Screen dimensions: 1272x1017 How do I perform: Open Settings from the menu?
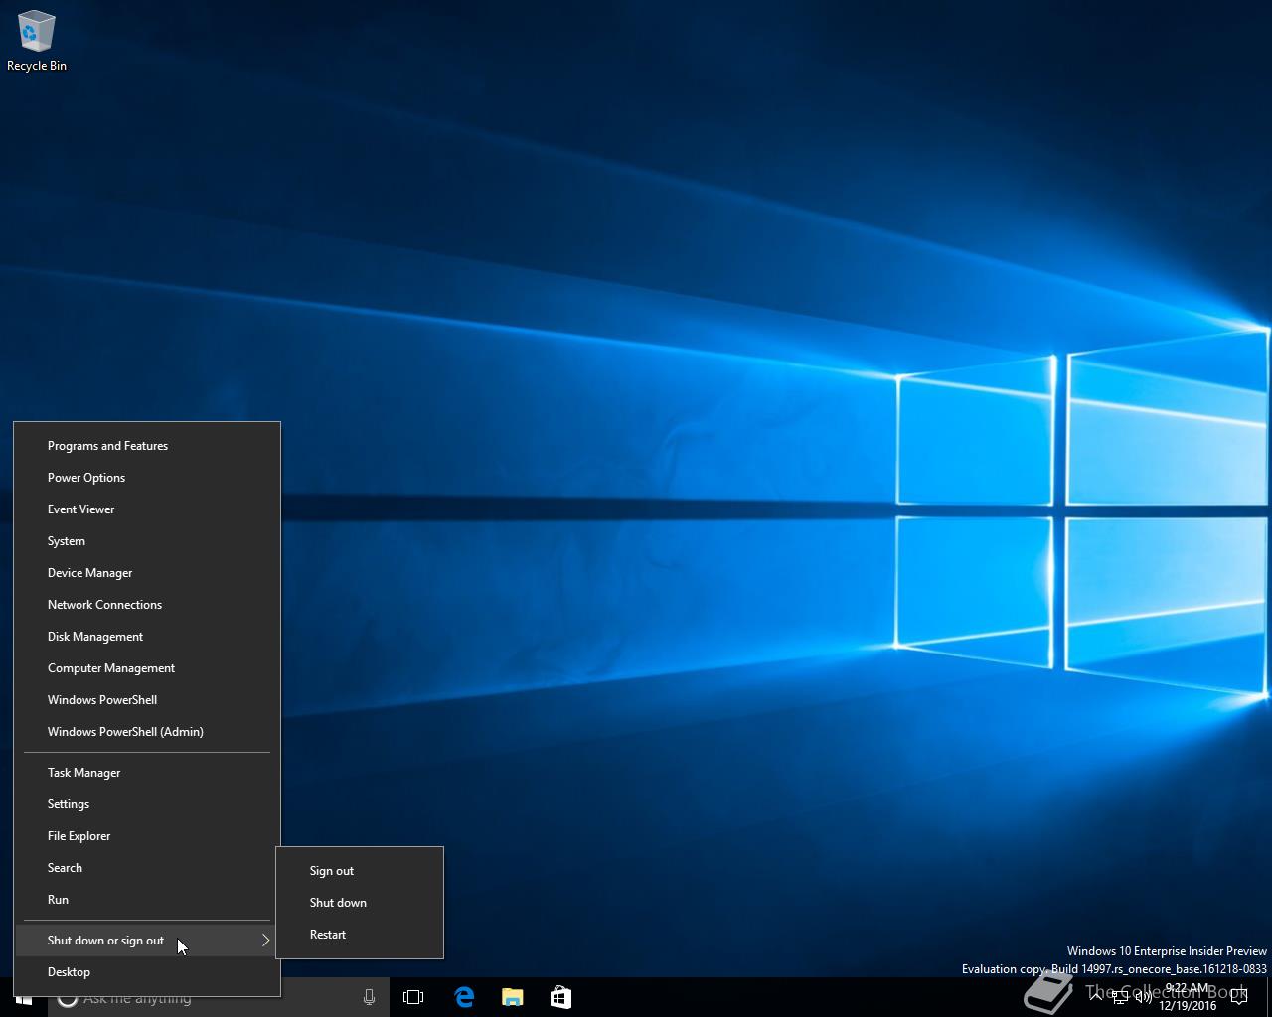click(147, 804)
